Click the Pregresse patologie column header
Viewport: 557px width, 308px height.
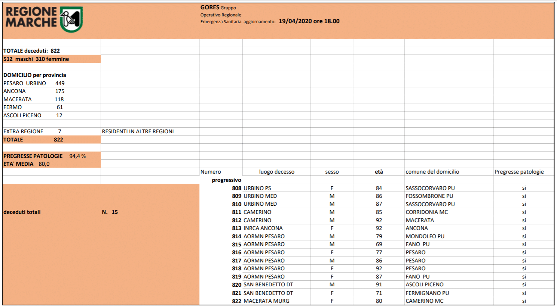519,172
